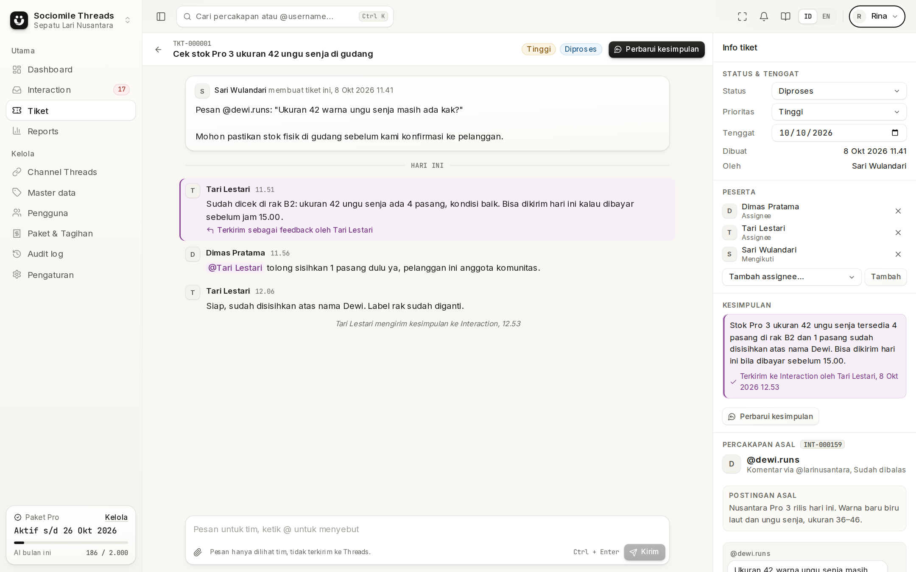
Task: Focus the search percakapan field
Action: (285, 17)
